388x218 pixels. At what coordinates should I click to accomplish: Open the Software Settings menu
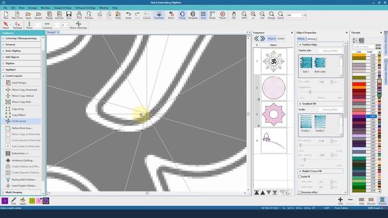85,8
